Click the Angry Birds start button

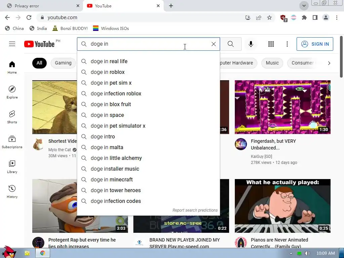(x=9, y=252)
